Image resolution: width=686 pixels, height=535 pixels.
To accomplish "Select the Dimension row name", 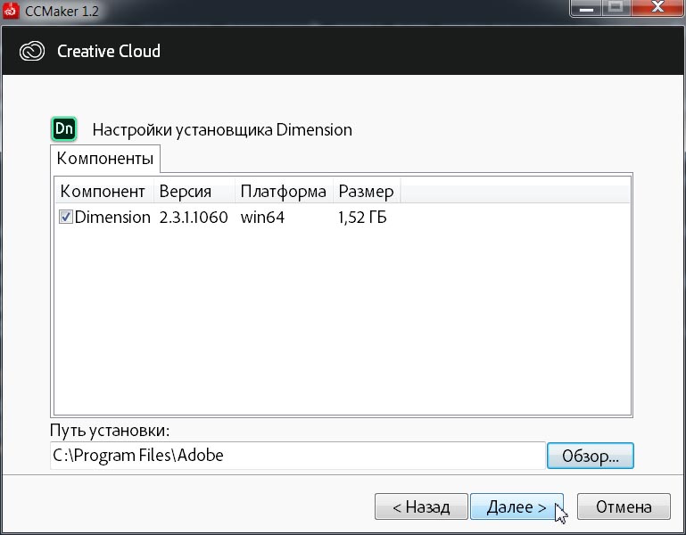I will 112,218.
